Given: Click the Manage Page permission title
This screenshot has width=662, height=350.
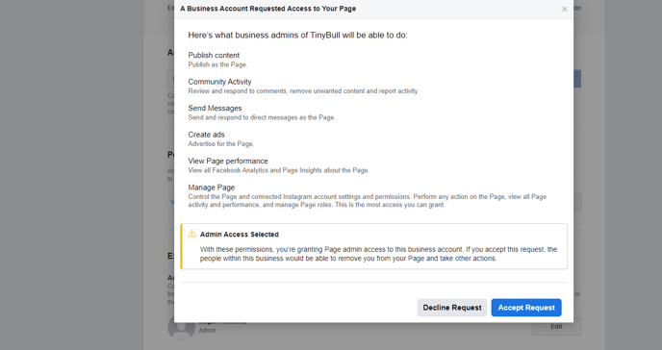Looking at the screenshot, I should click(212, 187).
